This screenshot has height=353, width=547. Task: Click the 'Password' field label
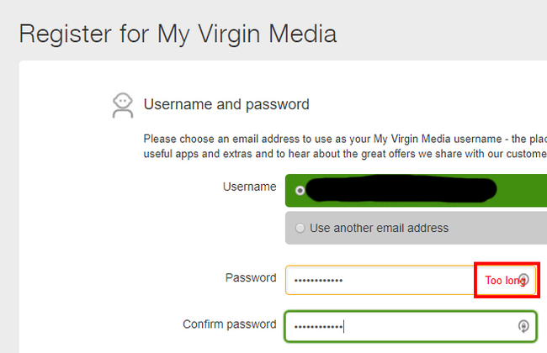tap(251, 277)
